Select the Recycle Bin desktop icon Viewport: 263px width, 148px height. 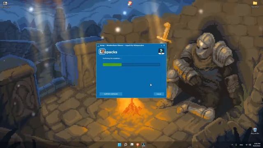pyautogui.click(x=255, y=131)
